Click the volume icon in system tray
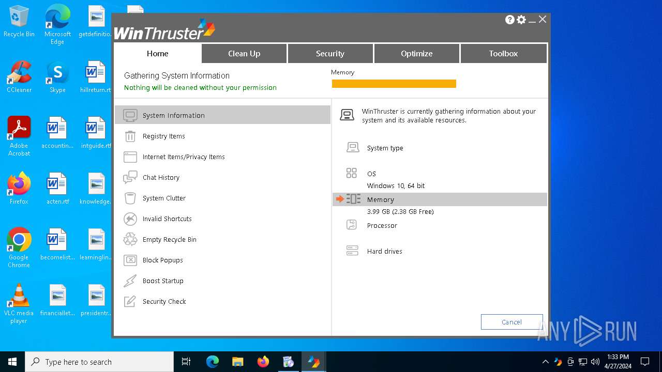Screen dimensions: 662x372 (595, 362)
